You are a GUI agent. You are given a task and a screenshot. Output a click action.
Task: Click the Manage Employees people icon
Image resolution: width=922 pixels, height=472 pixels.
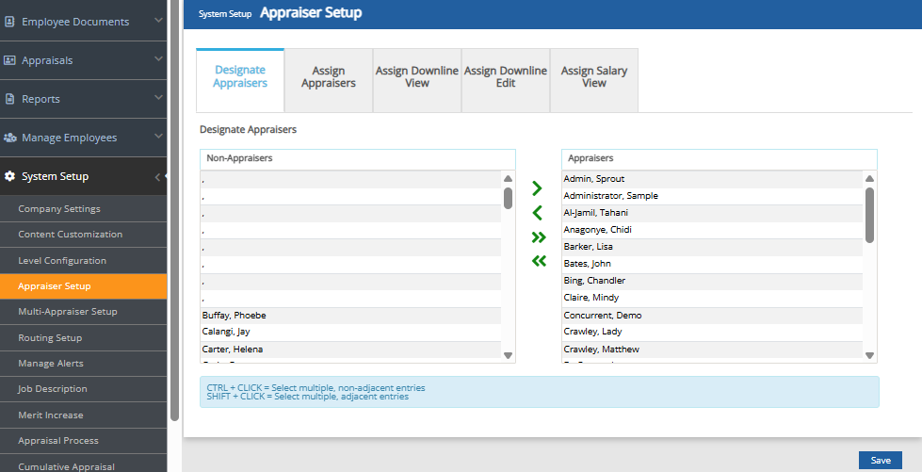click(9, 138)
